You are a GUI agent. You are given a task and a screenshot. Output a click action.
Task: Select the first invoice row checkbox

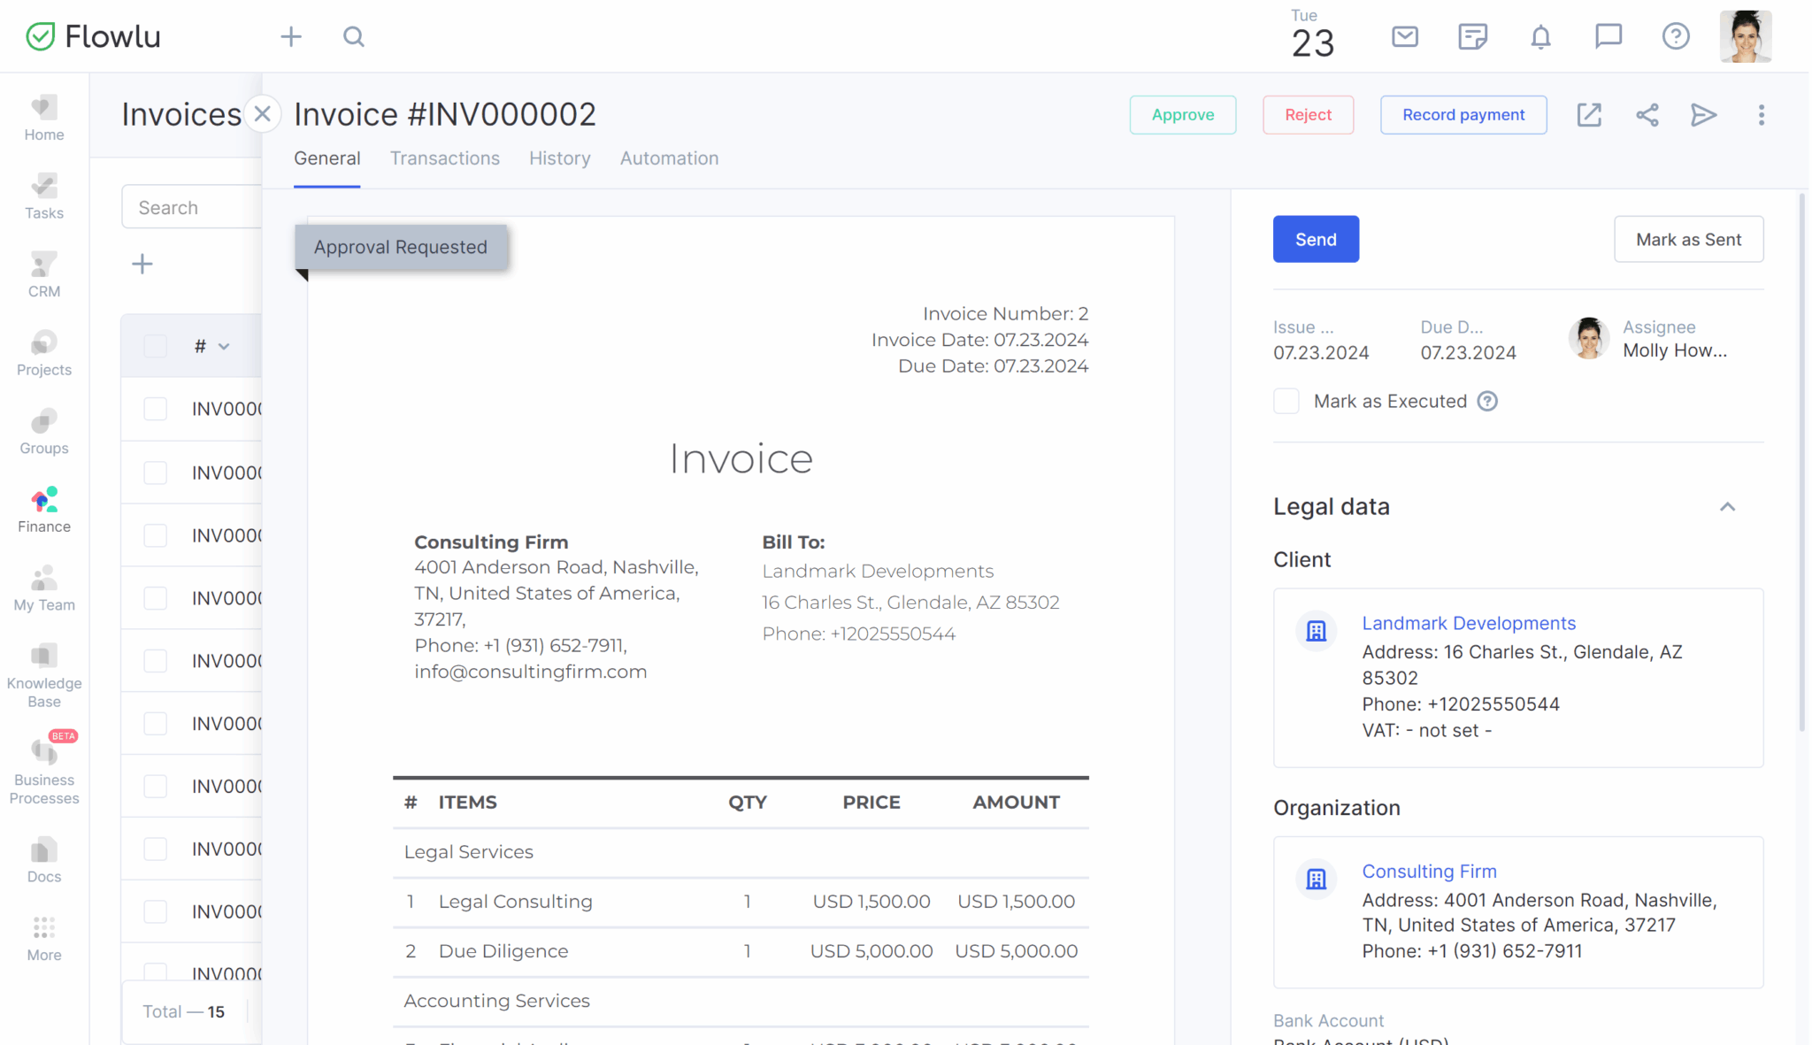(x=156, y=409)
